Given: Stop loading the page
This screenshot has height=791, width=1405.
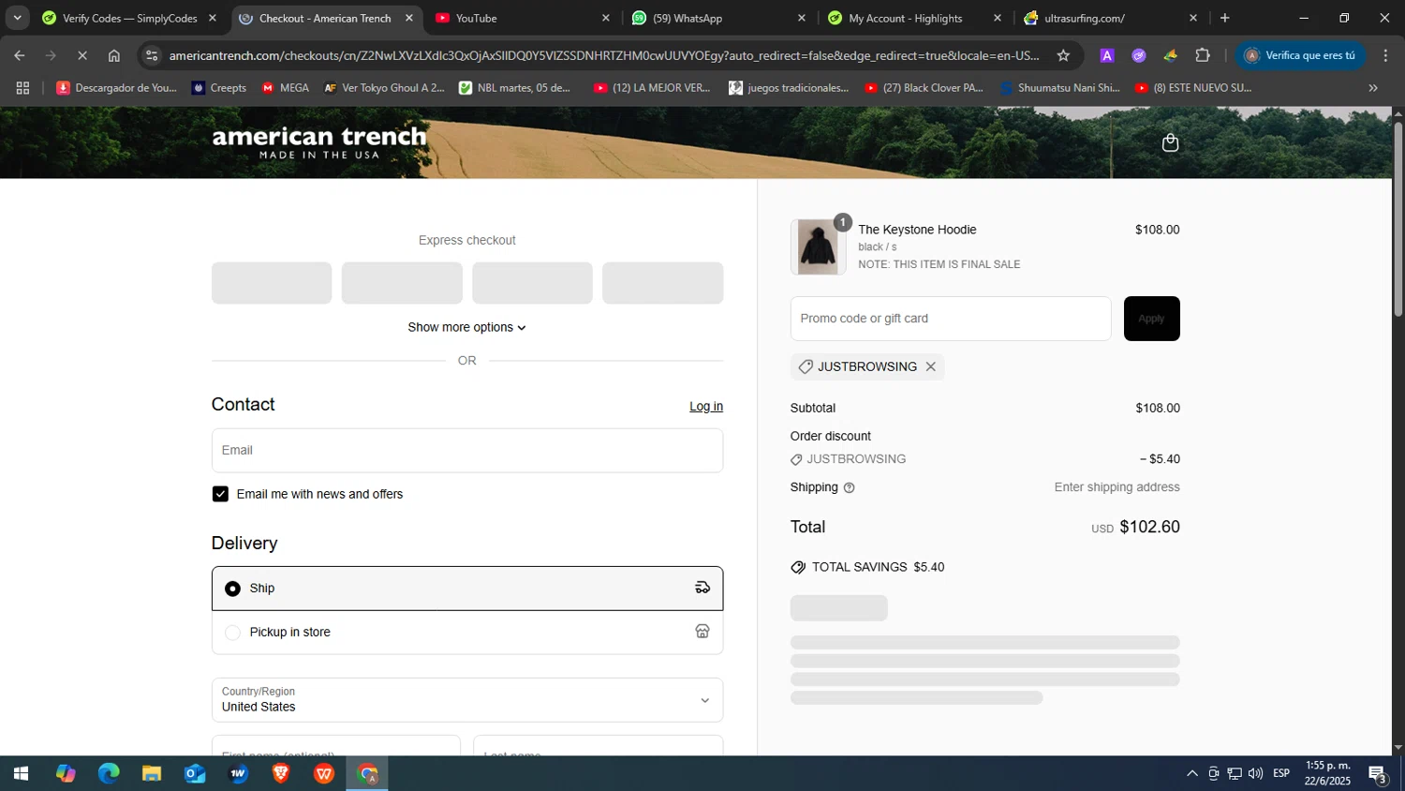Looking at the screenshot, I should (x=82, y=55).
